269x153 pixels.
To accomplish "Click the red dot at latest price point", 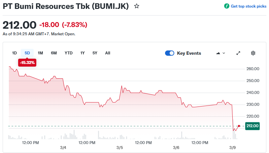I will 239,126.
